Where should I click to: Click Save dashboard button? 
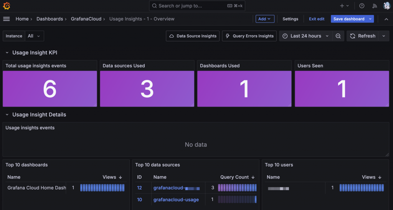pyautogui.click(x=349, y=19)
